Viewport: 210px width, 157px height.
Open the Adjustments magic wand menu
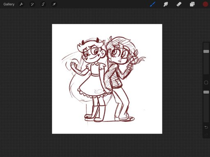32,4
